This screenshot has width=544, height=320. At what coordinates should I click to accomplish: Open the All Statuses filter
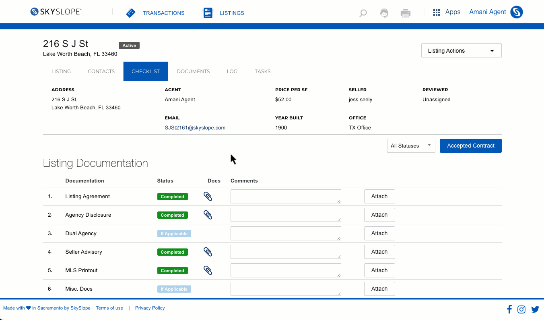coord(411,146)
